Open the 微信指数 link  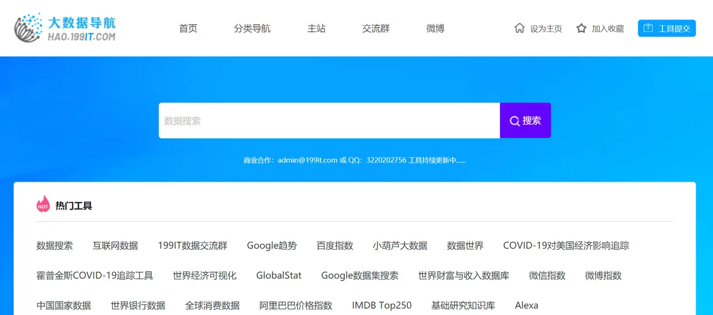point(547,275)
